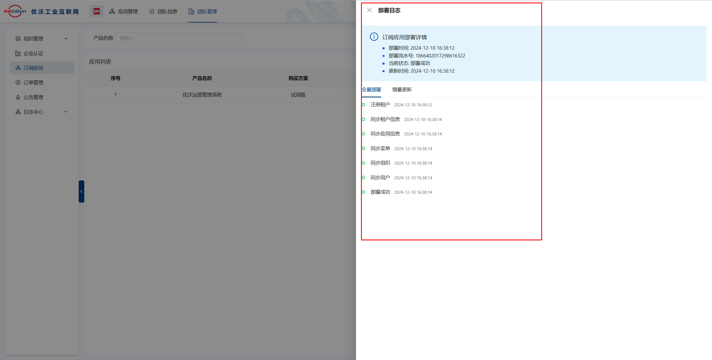Expand the 日志中心 sidebar chevron
The width and height of the screenshot is (712, 360).
(x=66, y=112)
